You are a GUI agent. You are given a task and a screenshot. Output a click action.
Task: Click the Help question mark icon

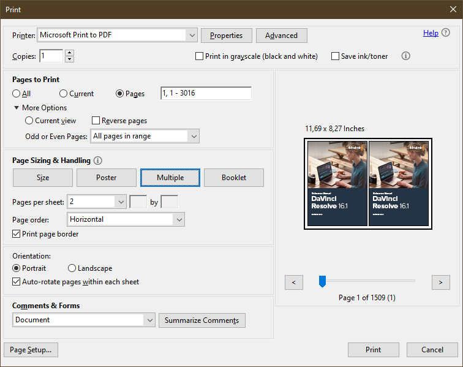pyautogui.click(x=446, y=32)
